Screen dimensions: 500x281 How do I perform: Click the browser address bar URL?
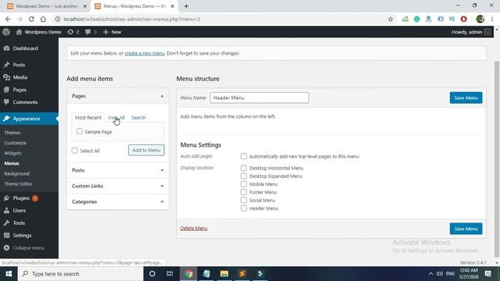(x=132, y=19)
